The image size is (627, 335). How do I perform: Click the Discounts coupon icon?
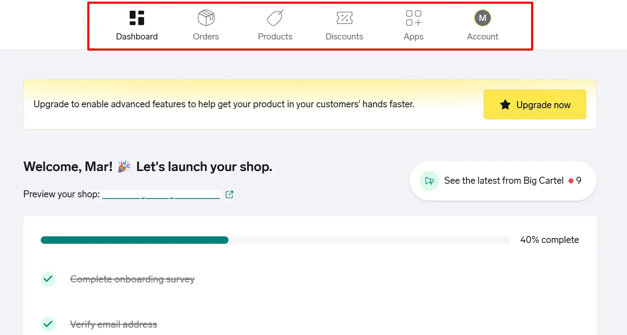(x=344, y=18)
